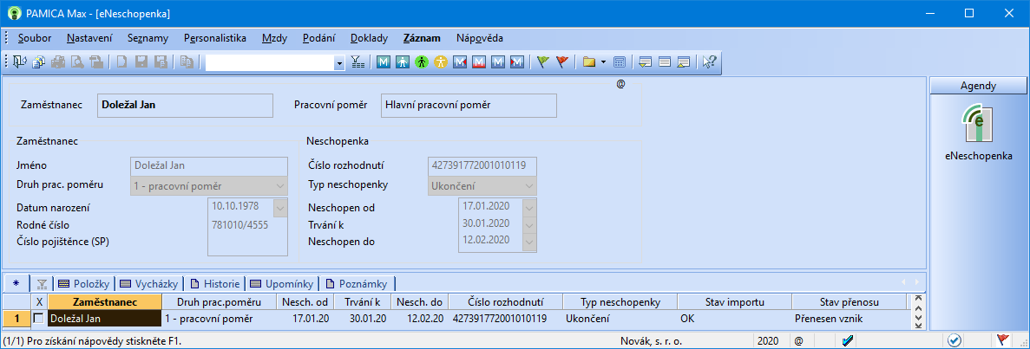Switch to the Upomínky tab

click(284, 283)
